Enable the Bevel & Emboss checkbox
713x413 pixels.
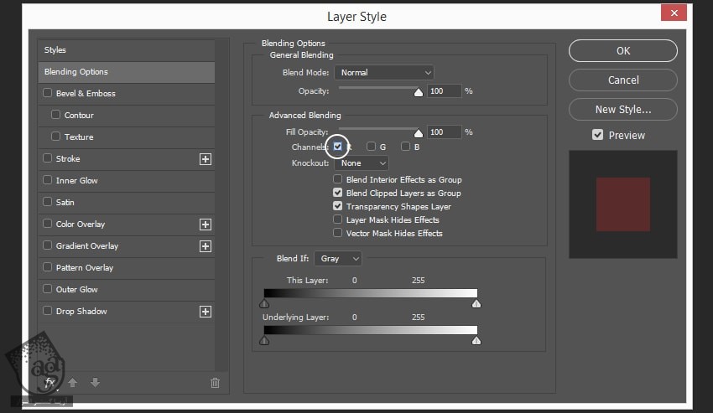pyautogui.click(x=48, y=94)
